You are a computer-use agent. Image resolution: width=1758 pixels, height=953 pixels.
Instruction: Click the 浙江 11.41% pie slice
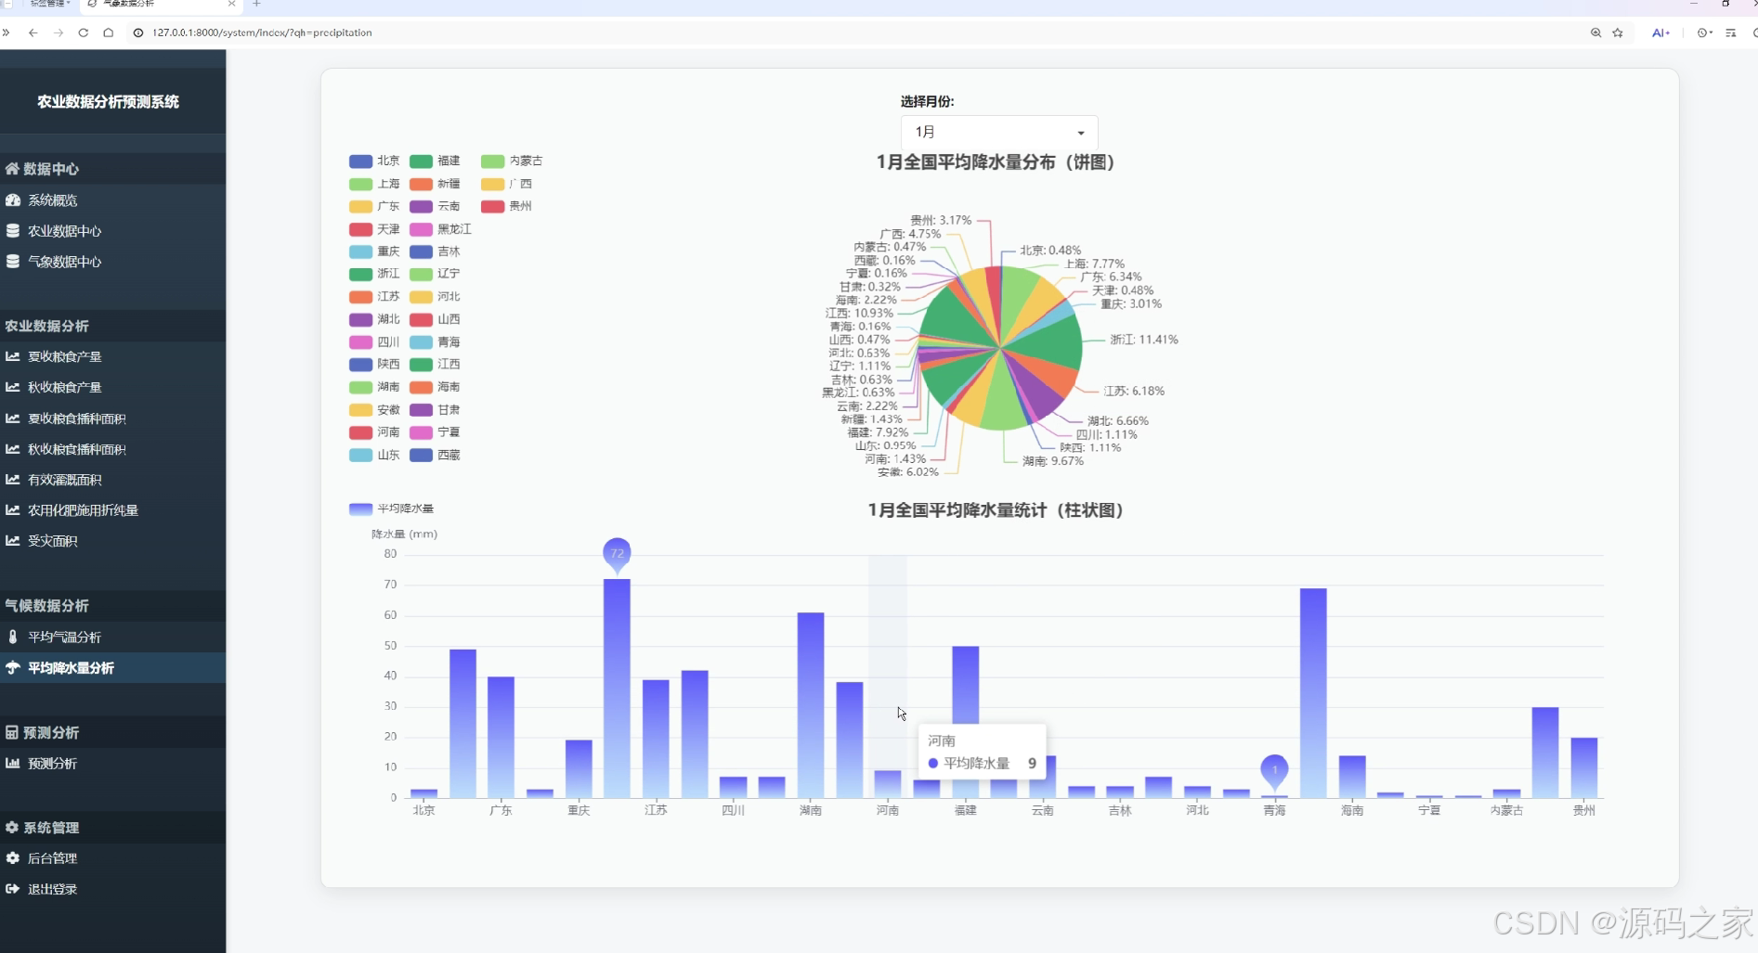pos(1056,345)
